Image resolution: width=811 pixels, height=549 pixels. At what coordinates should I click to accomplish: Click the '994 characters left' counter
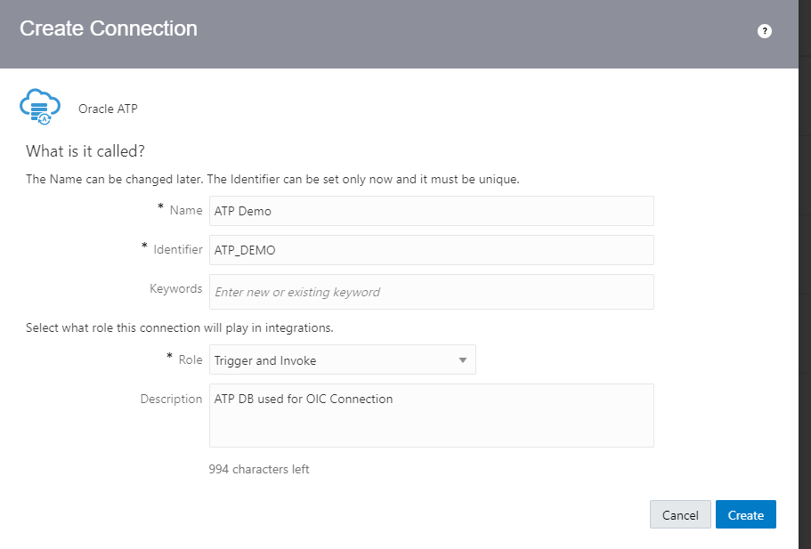click(x=259, y=469)
